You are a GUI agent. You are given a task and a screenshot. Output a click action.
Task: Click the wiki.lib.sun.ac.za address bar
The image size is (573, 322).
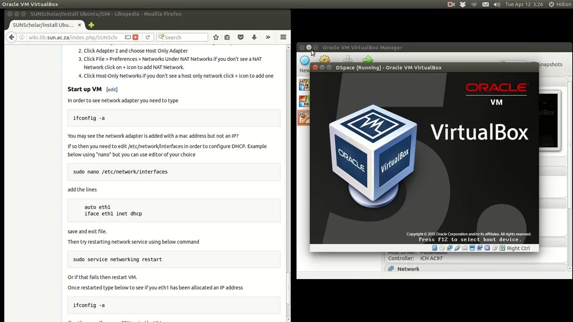[73, 37]
